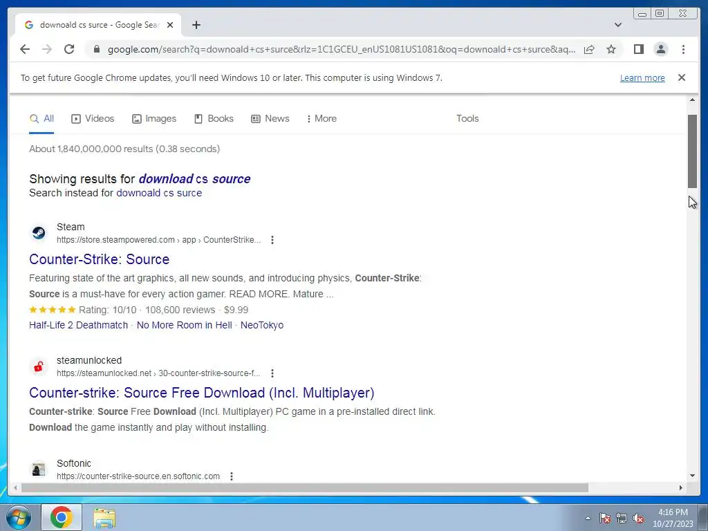Click the scroll down arrow
This screenshot has height=531, width=708.
pyautogui.click(x=692, y=476)
